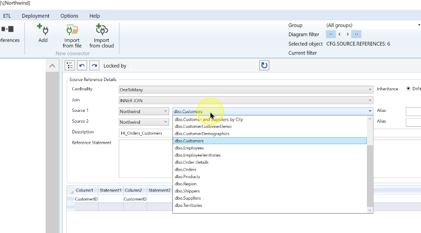Click dropdown list scroll up arrow
Image resolution: width=421 pixels, height=233 pixels.
click(x=370, y=119)
